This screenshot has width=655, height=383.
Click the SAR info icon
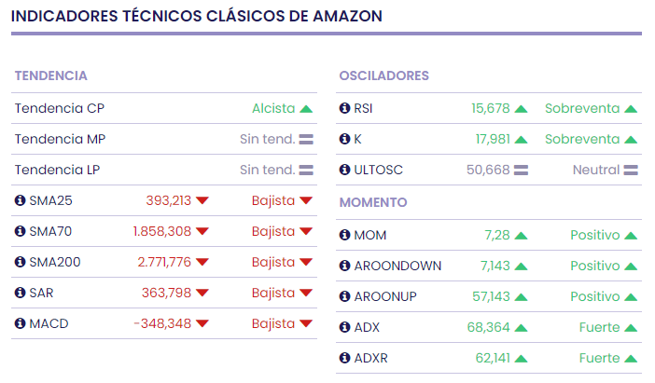pyautogui.click(x=20, y=293)
